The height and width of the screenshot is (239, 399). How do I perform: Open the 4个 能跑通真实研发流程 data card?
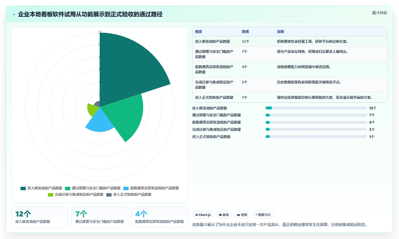point(159,217)
